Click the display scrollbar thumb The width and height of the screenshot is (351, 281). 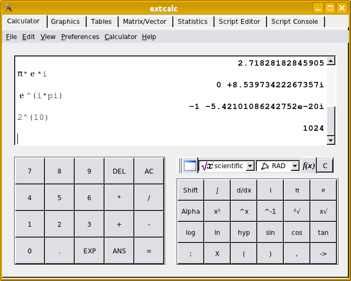tap(330, 121)
